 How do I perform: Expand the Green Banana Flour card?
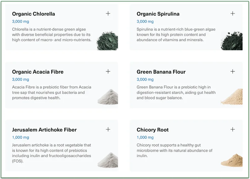point(232,71)
